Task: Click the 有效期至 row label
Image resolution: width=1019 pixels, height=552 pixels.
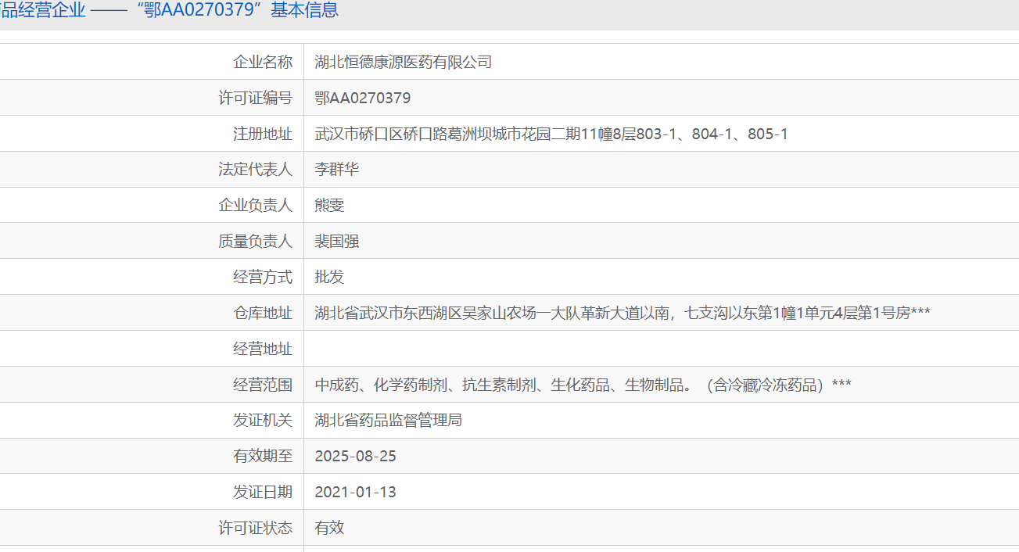Action: [263, 457]
